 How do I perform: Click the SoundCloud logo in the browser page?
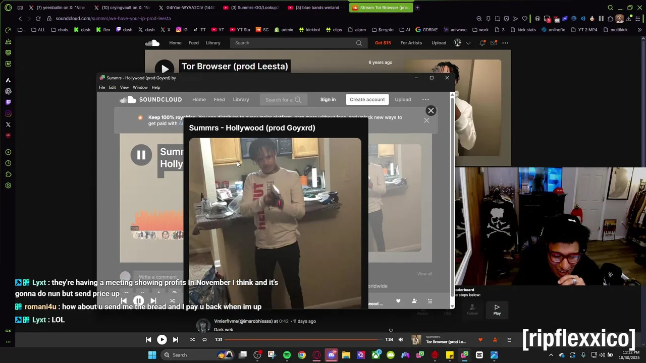152,43
